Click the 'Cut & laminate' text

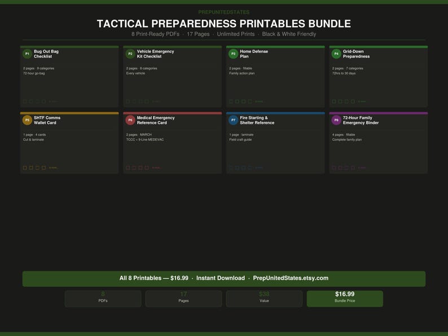point(33,140)
